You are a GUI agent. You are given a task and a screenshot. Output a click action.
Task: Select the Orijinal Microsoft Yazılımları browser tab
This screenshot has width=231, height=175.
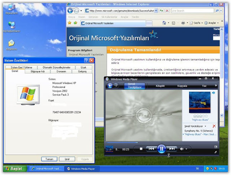[113, 23]
